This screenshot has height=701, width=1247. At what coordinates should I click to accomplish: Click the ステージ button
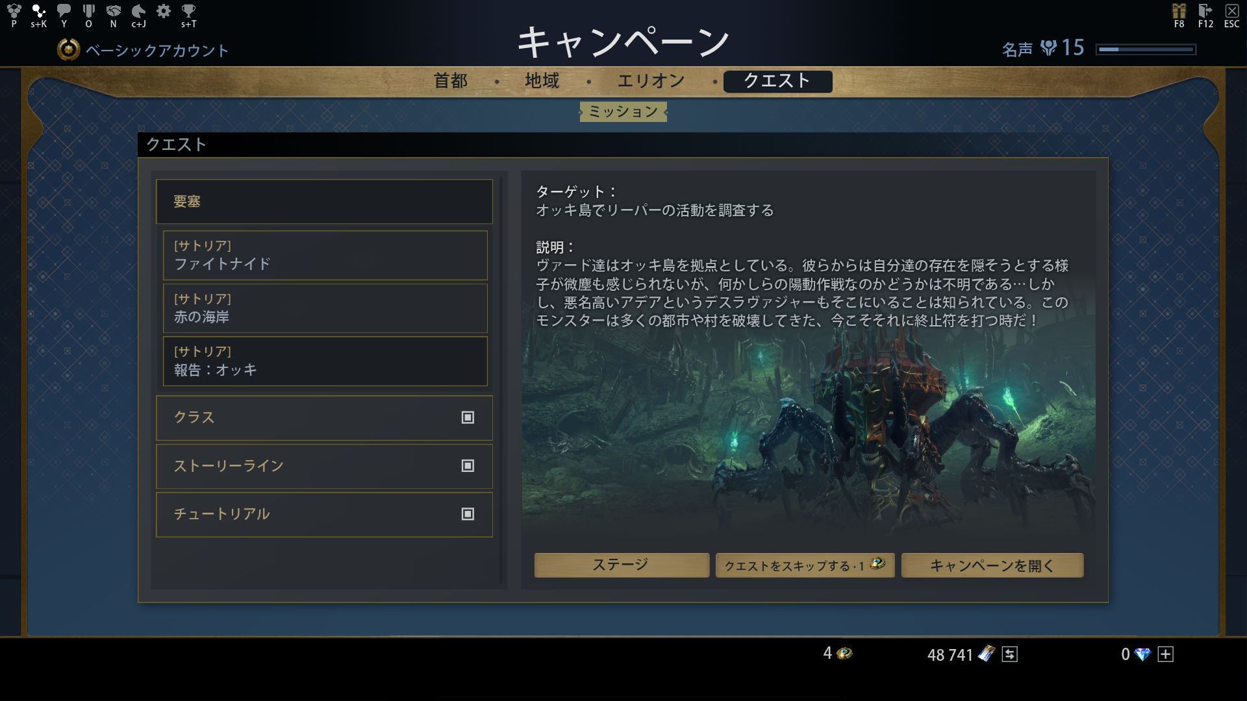tap(621, 565)
